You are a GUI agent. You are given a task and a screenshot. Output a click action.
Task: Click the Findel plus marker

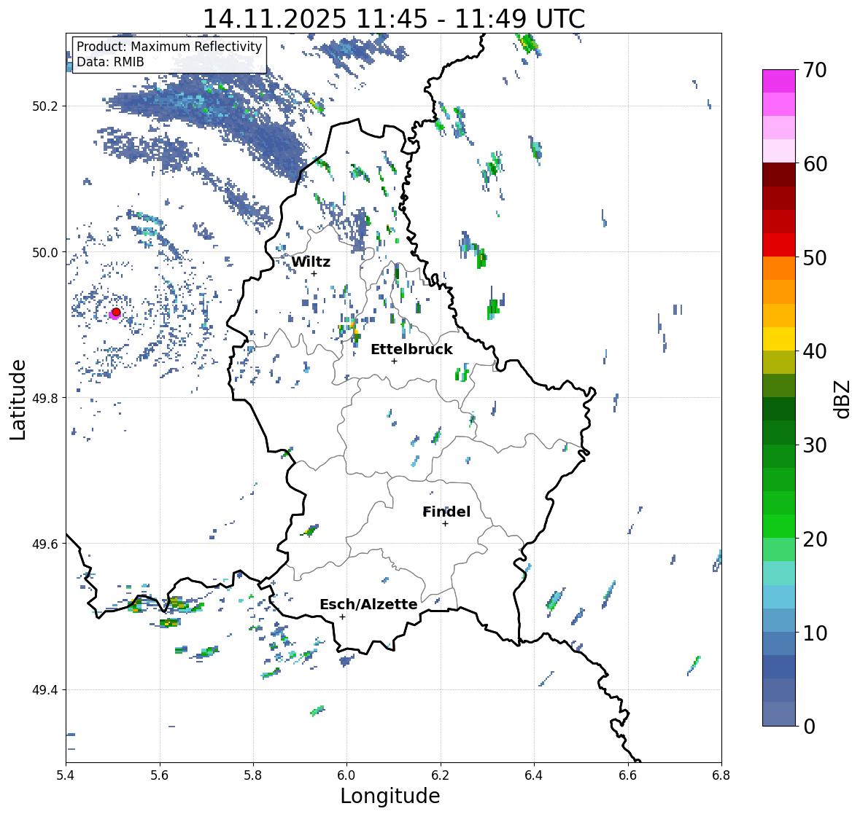point(445,524)
